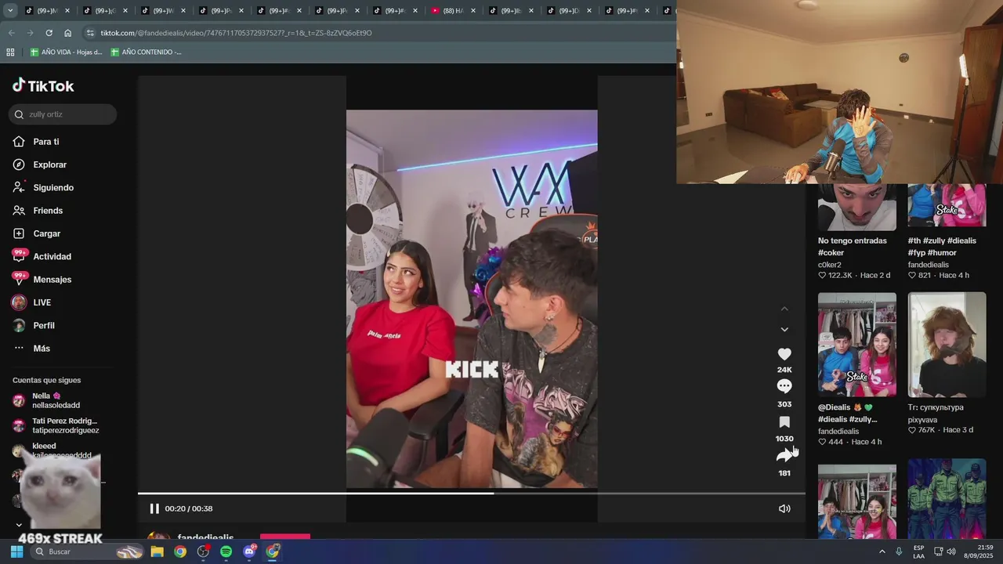Click the browser forward arrow
This screenshot has width=1003, height=564.
[30, 33]
